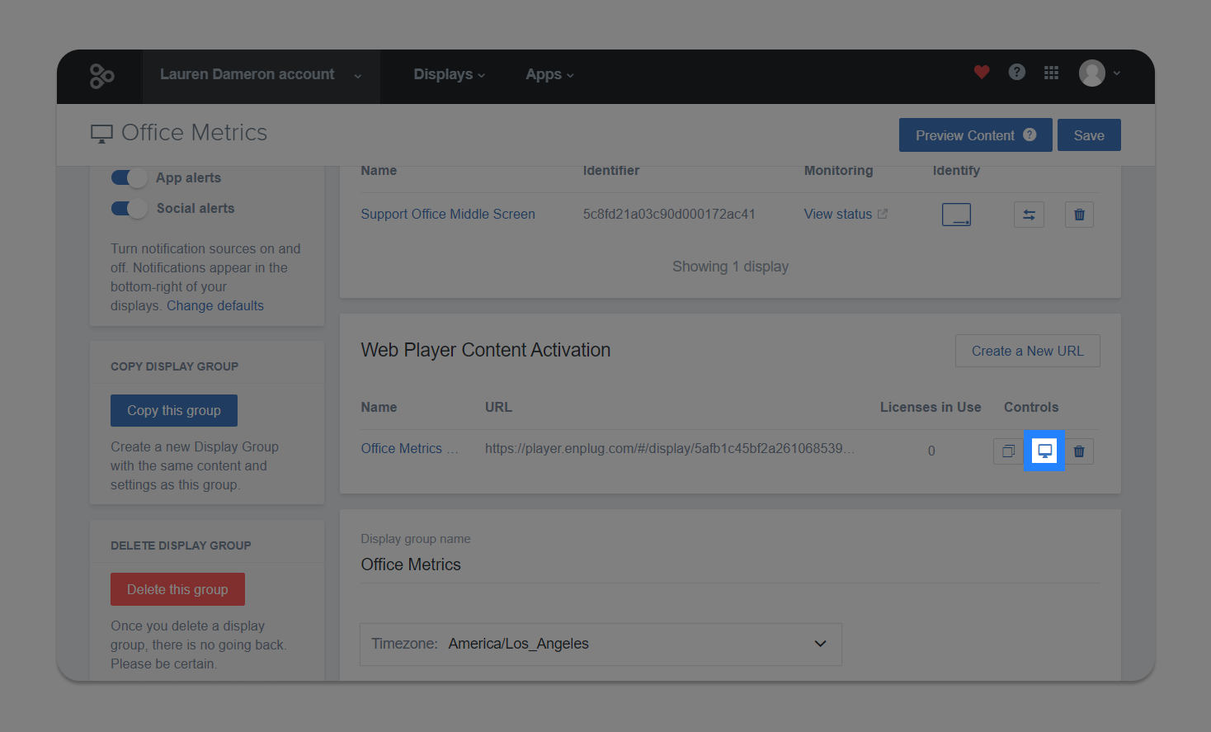
Task: Click the COPY DISPLAY GROUP heading
Action: pos(175,366)
